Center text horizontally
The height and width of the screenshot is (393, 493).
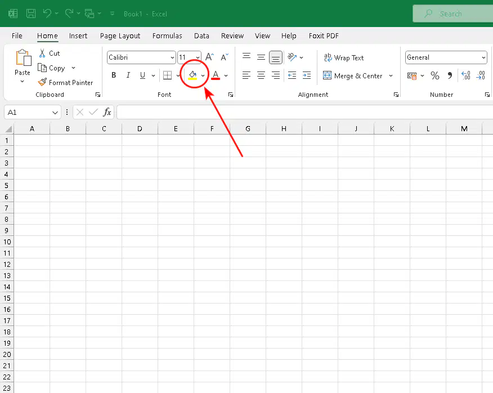click(x=261, y=75)
